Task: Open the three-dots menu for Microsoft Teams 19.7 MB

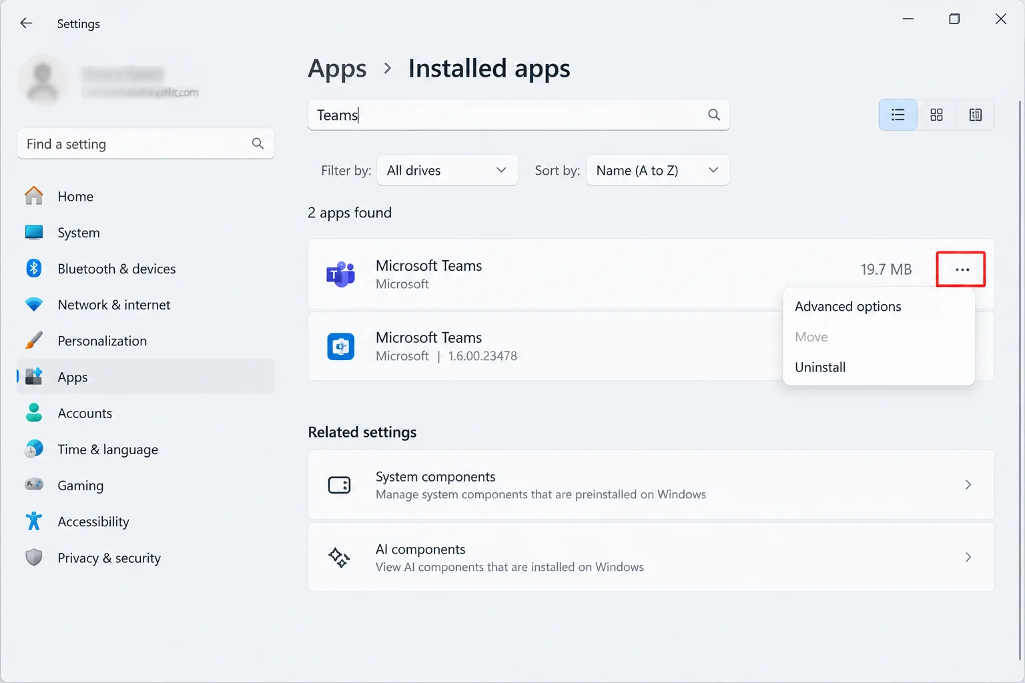Action: coord(962,269)
